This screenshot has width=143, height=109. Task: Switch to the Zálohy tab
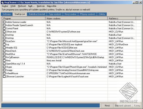pos(102,14)
